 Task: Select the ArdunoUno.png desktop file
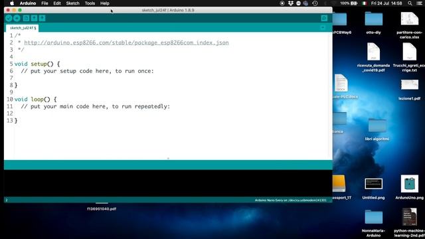pos(409,187)
